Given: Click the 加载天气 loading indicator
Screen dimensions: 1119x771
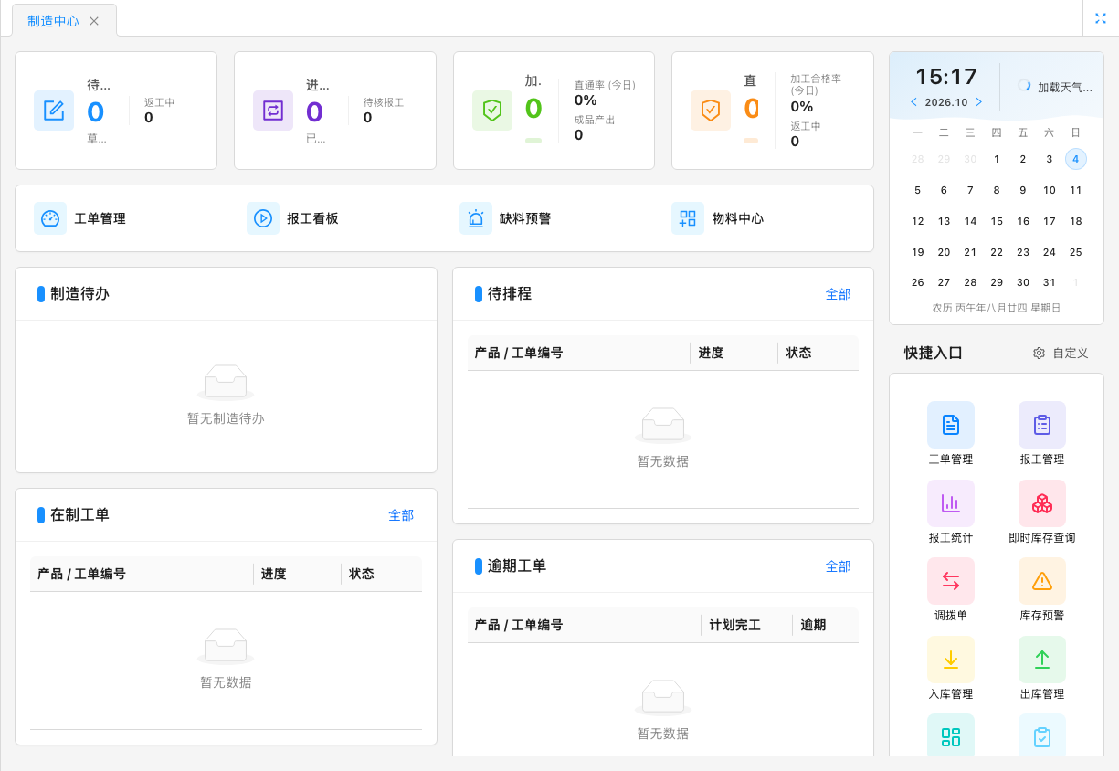Looking at the screenshot, I should point(1025,86).
